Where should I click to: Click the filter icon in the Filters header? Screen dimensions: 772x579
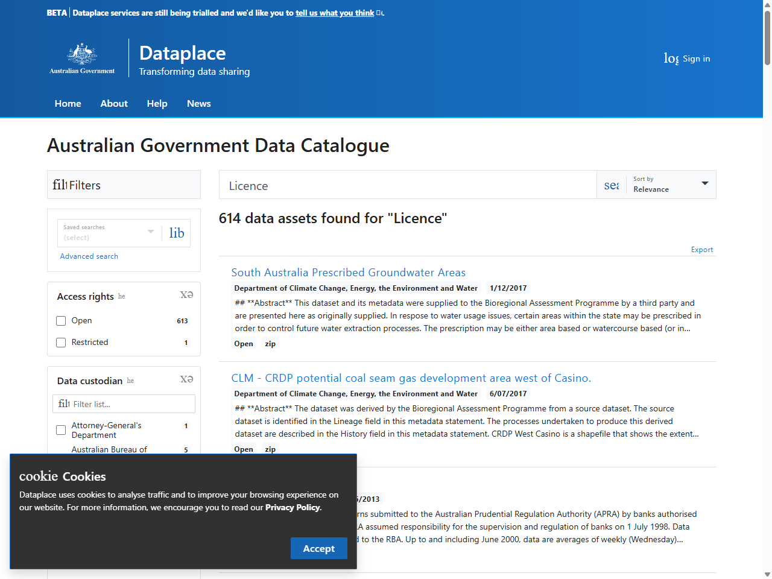pos(60,185)
